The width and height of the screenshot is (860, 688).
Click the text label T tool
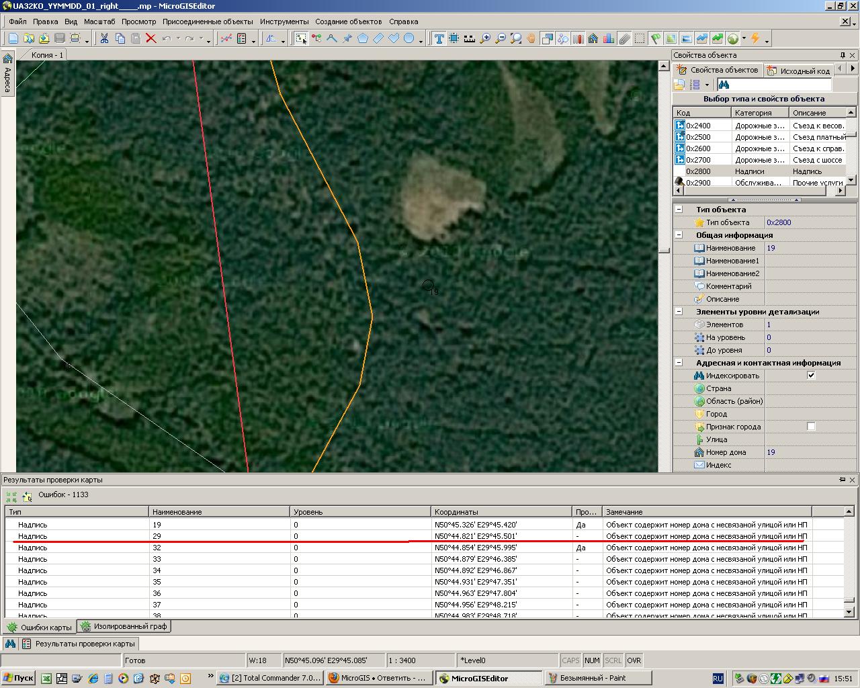click(439, 38)
